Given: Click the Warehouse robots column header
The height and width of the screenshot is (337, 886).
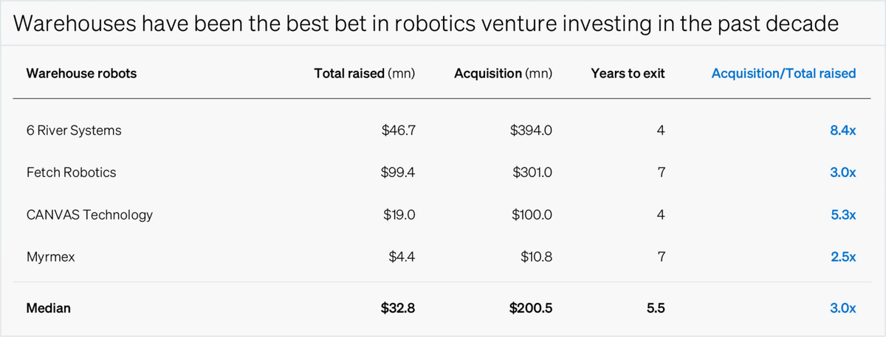Looking at the screenshot, I should 81,74.
